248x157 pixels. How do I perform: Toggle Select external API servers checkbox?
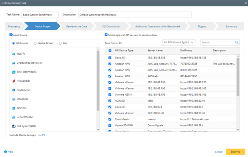pyautogui.click(x=106, y=35)
